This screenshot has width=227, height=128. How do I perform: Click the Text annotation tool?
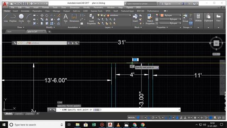[66, 18]
